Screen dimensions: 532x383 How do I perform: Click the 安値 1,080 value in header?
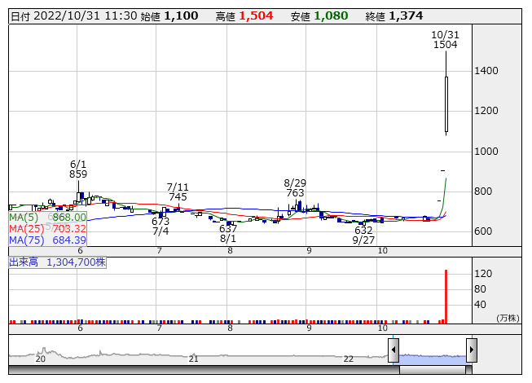(332, 16)
